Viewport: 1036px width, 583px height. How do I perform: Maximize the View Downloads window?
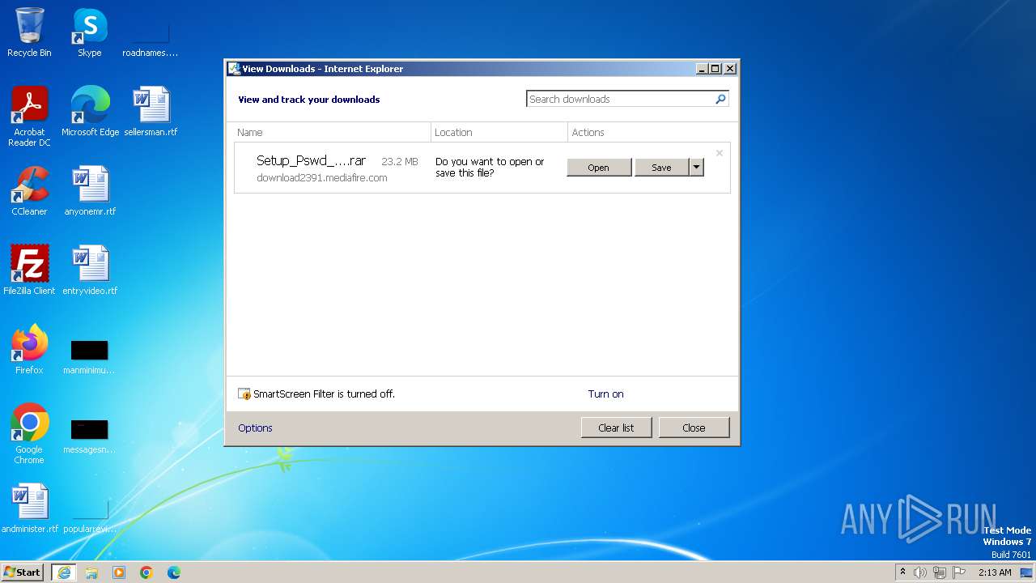pos(715,69)
